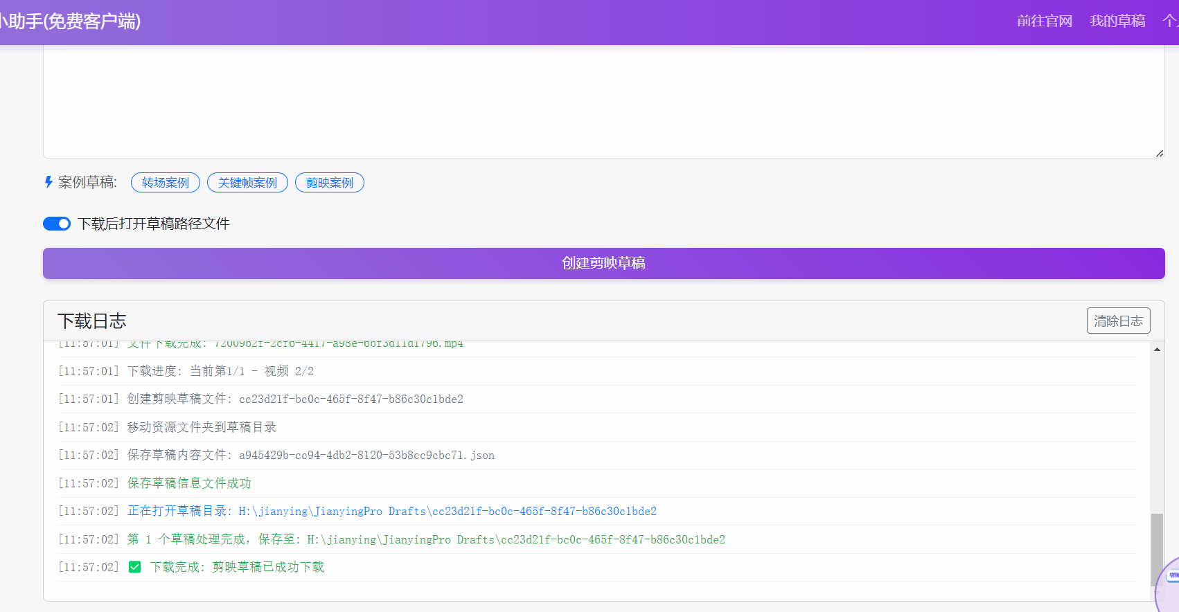Click the 第 1 个草稿处理完成 log entry
Screen dimensions: 1179x612
[425, 539]
